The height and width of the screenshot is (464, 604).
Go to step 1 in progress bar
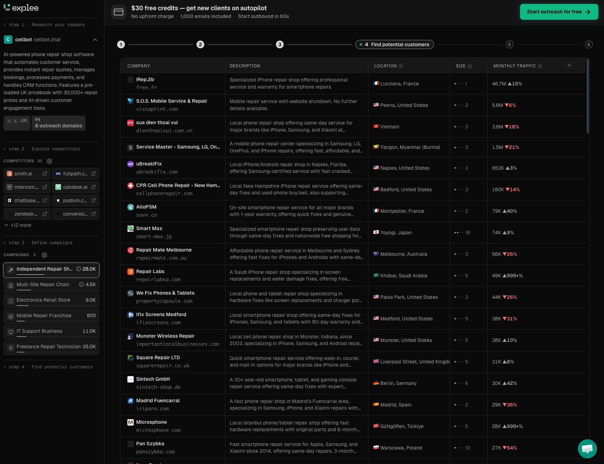pos(121,44)
